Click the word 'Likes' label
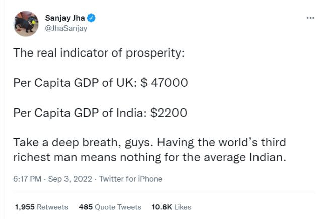This screenshot has width=323, height=219. coord(183,207)
